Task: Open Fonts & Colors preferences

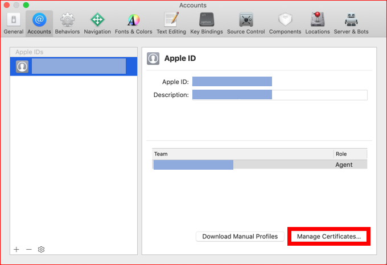Action: (134, 24)
